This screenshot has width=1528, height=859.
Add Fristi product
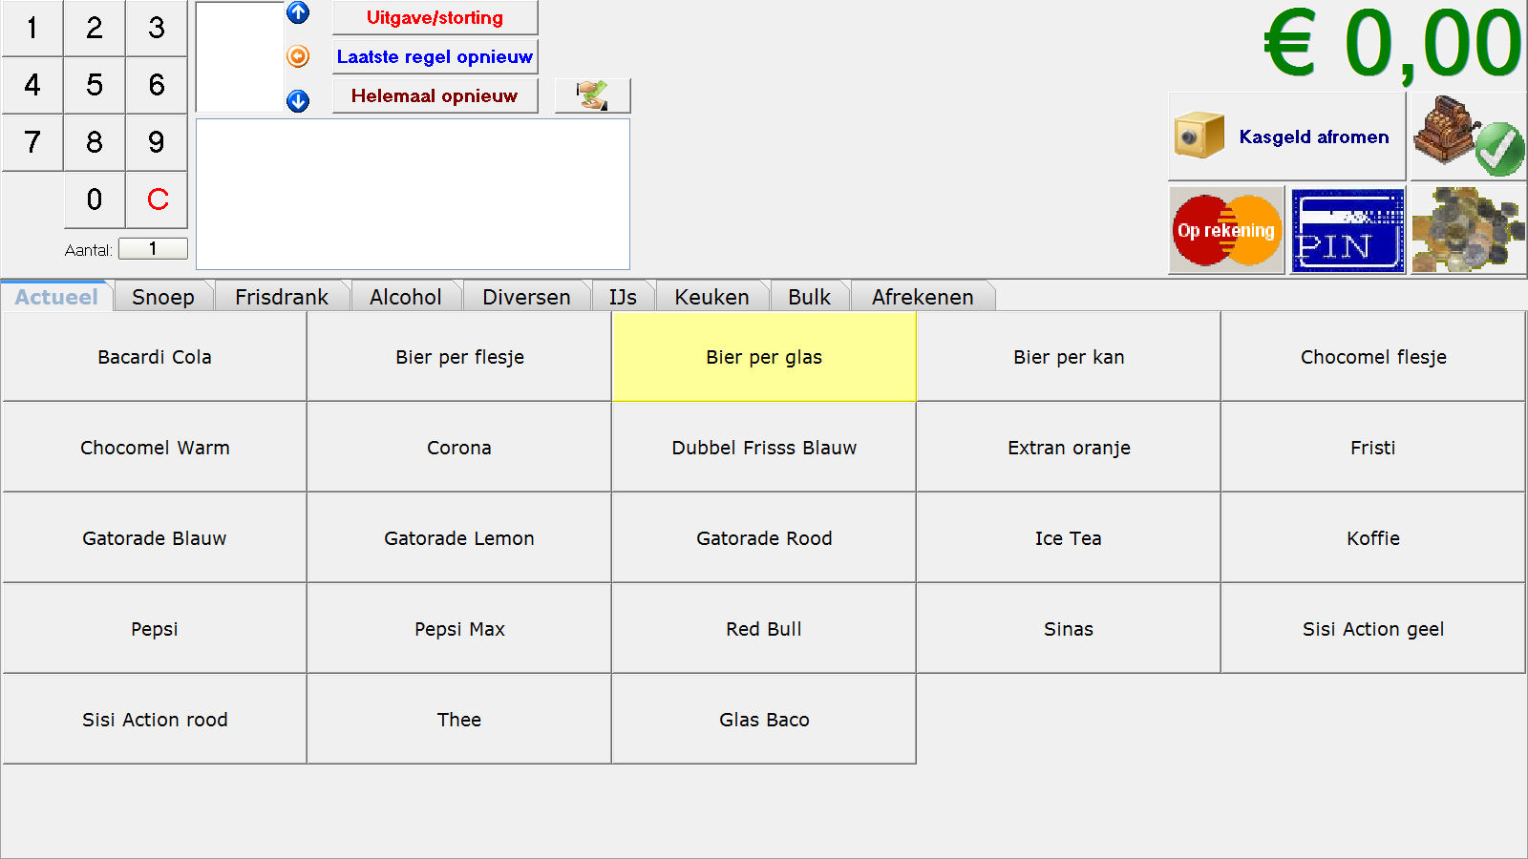click(x=1373, y=448)
